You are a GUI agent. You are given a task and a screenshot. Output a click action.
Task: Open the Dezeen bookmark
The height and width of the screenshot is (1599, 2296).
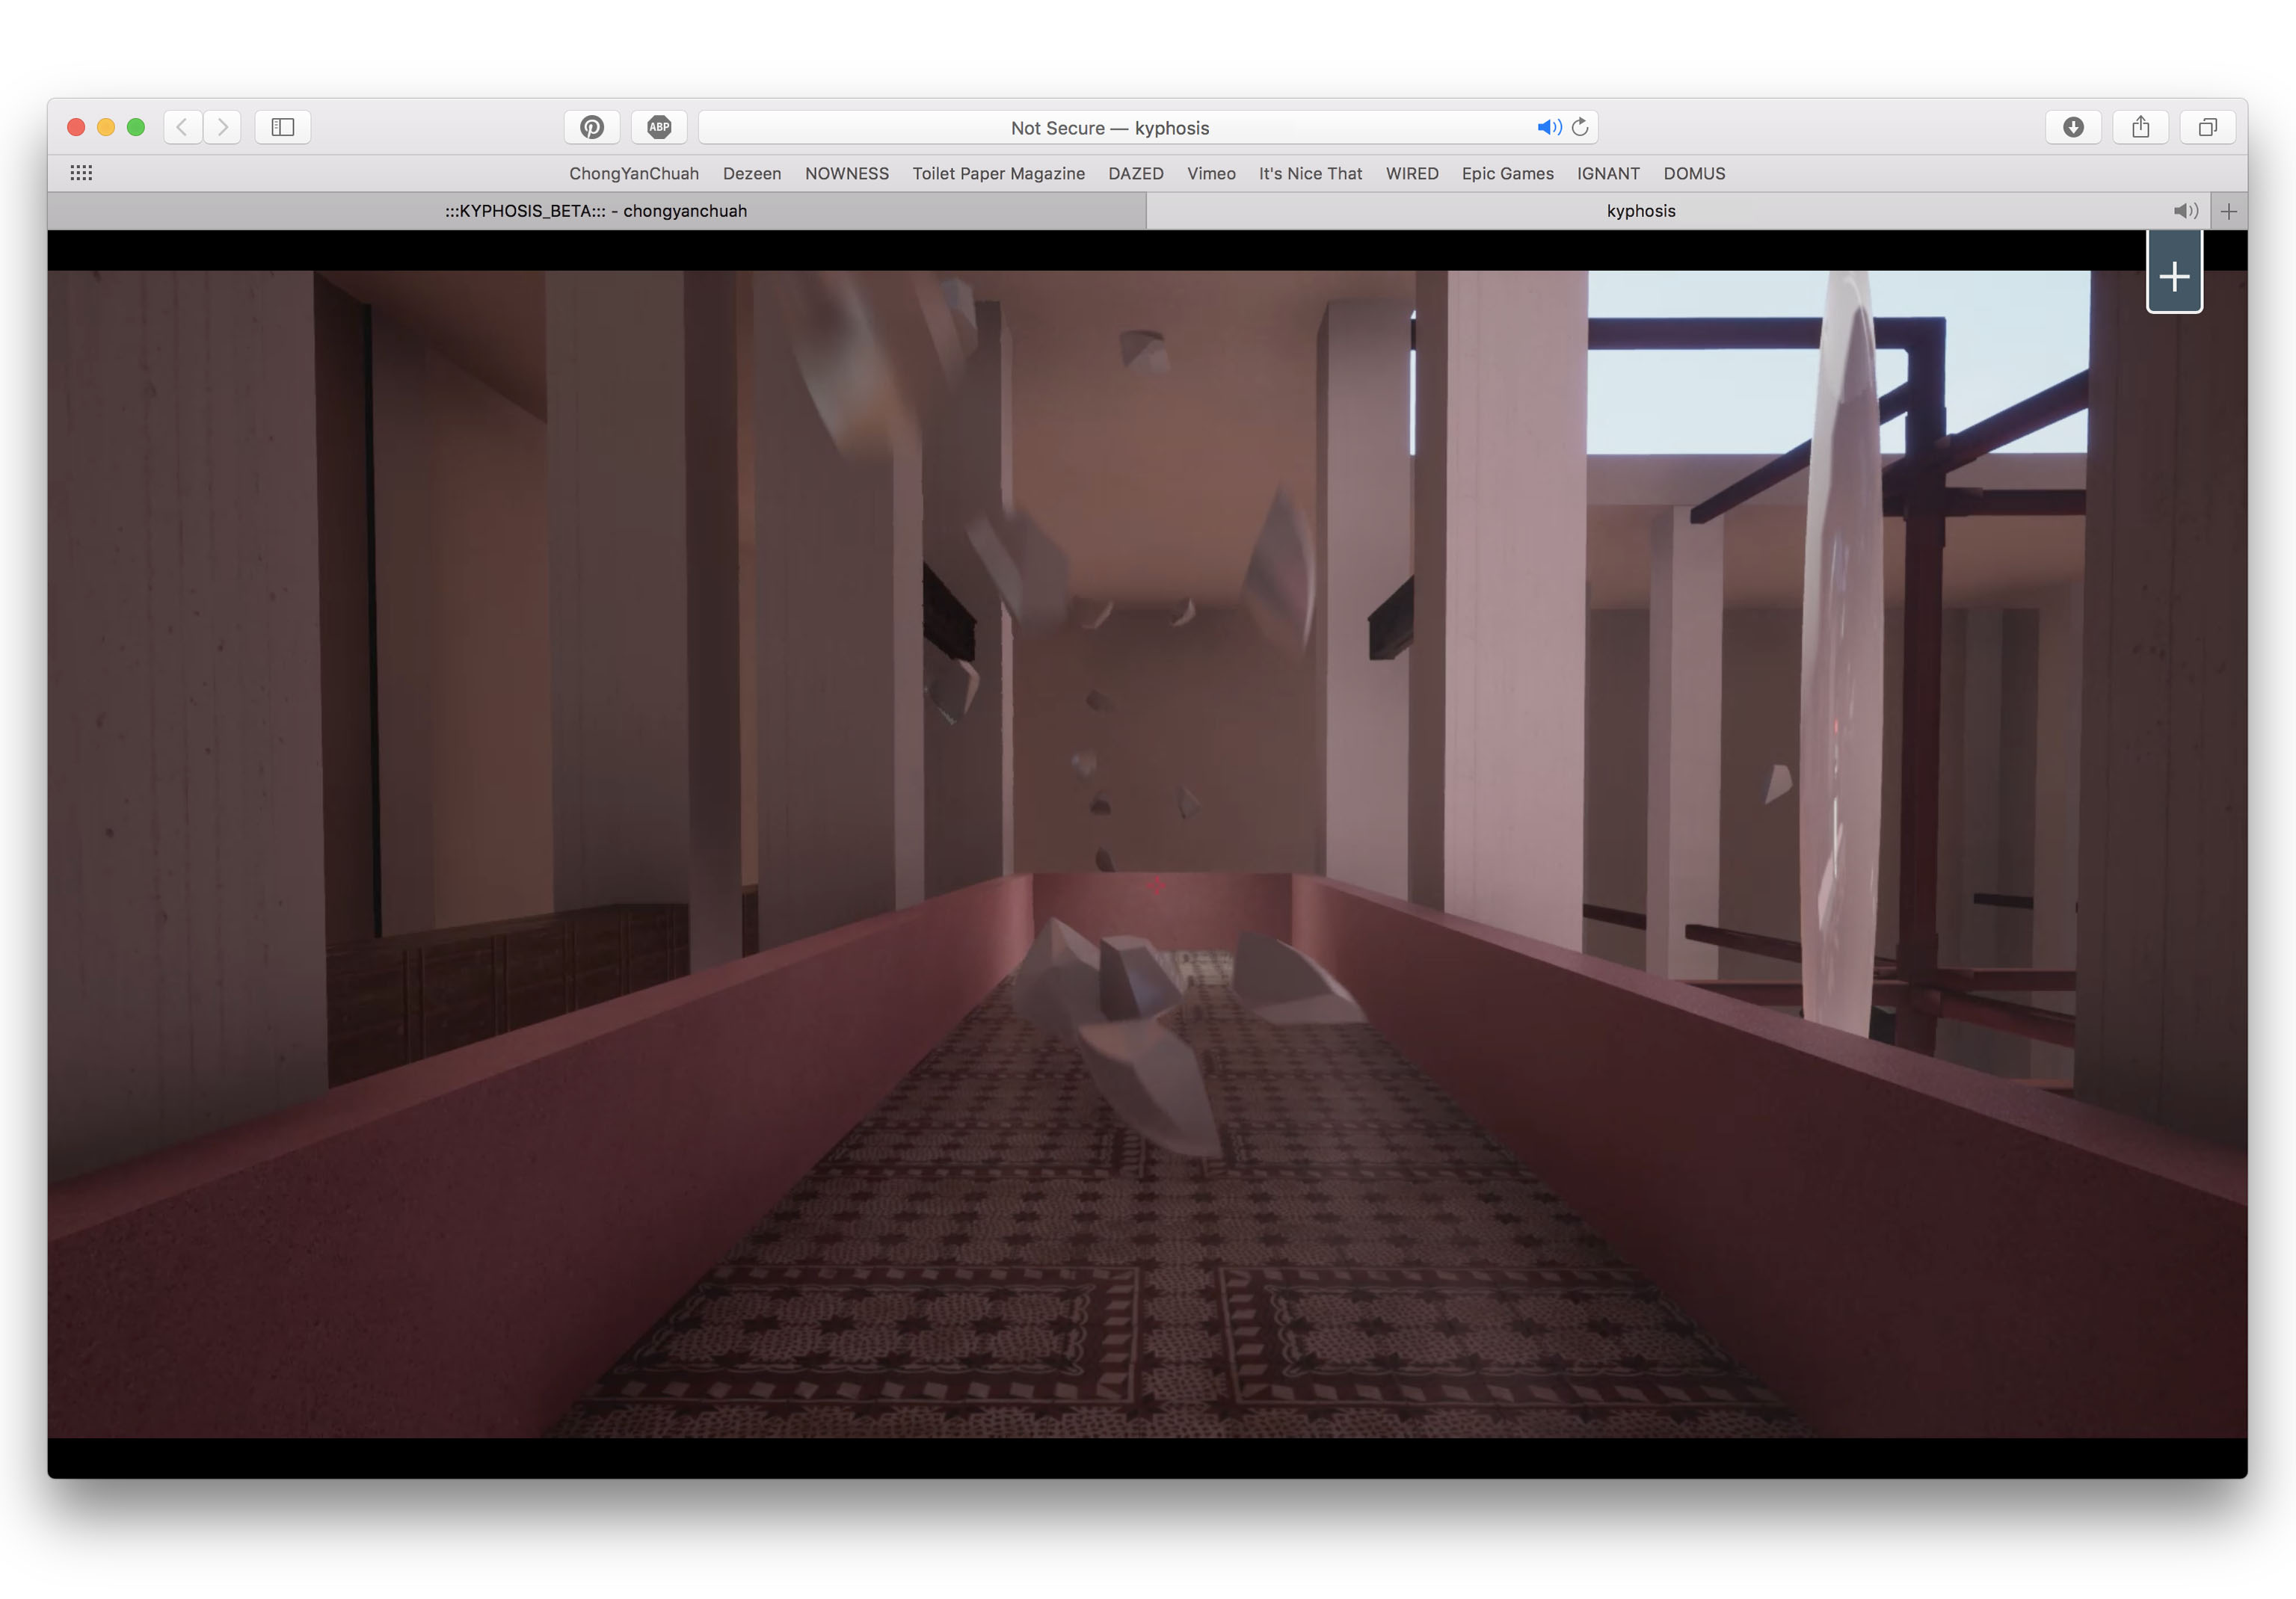point(751,173)
